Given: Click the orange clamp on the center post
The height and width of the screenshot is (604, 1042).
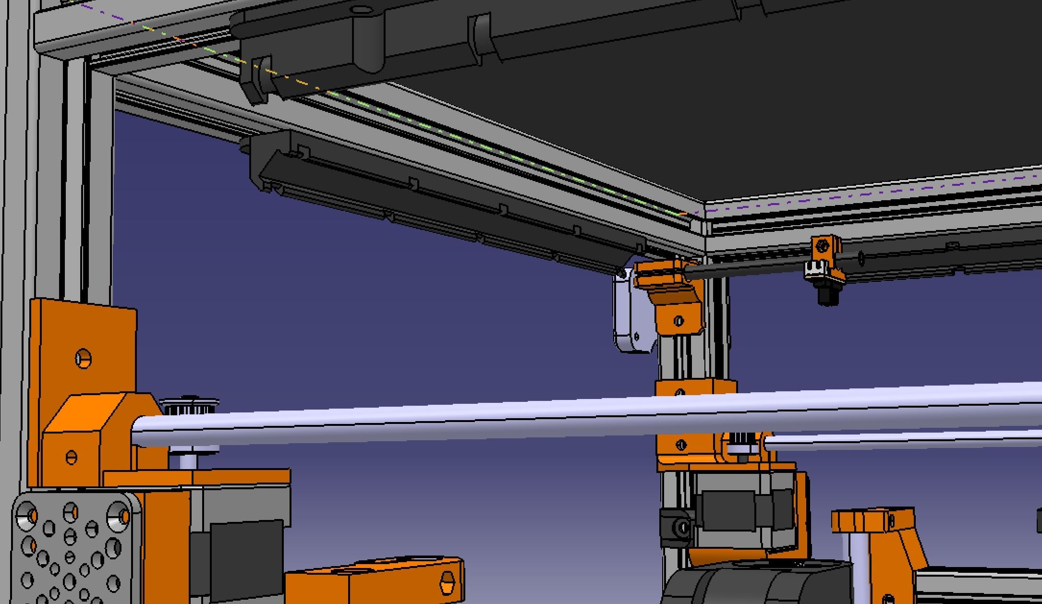Looking at the screenshot, I should point(695,423).
